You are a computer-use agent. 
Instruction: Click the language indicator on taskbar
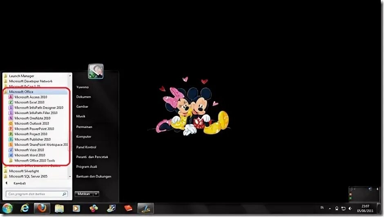[x=322, y=208]
